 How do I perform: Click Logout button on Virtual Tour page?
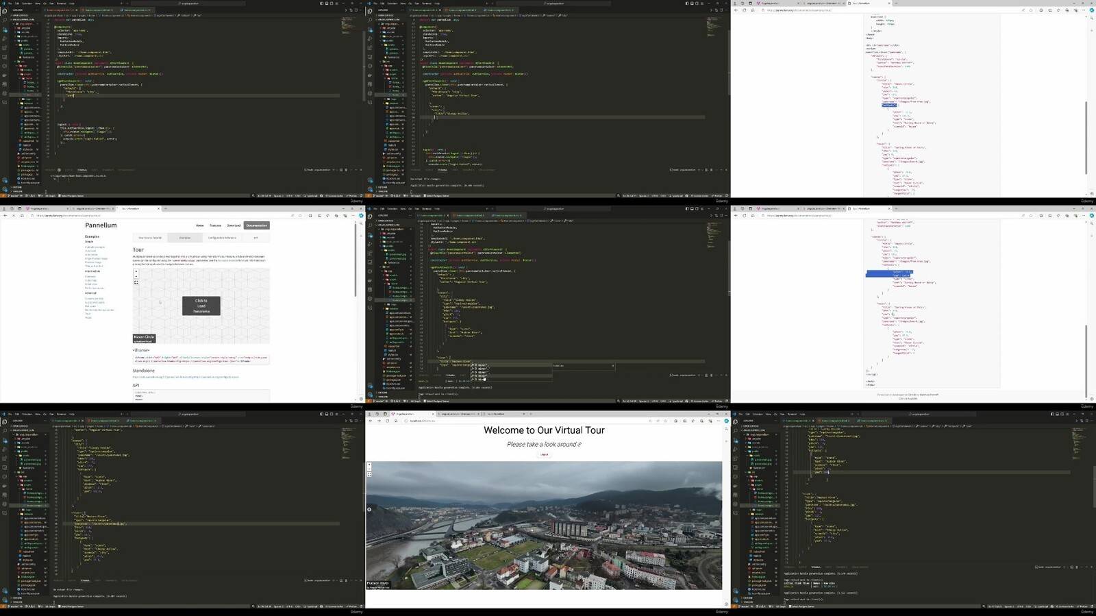(544, 454)
